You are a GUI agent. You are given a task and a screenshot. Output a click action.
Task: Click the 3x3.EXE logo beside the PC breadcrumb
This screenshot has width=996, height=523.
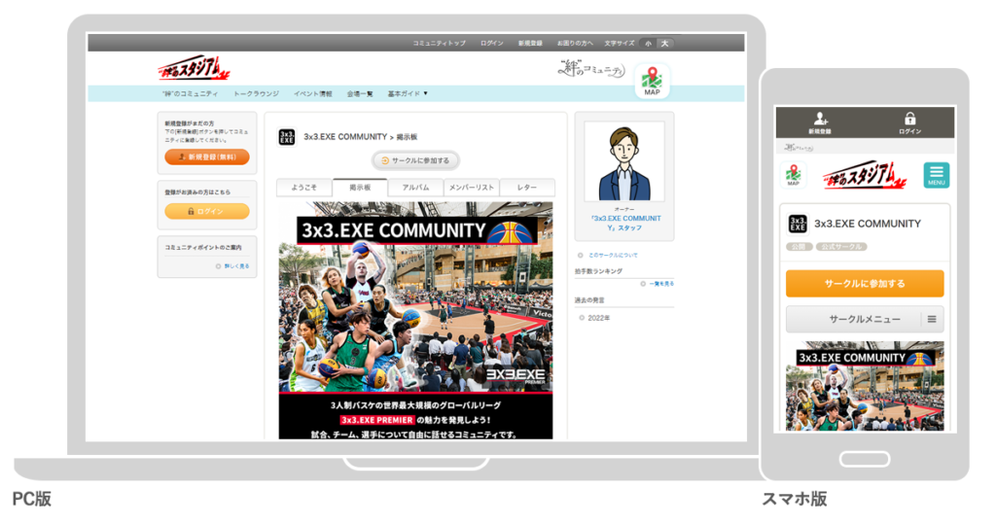[287, 137]
